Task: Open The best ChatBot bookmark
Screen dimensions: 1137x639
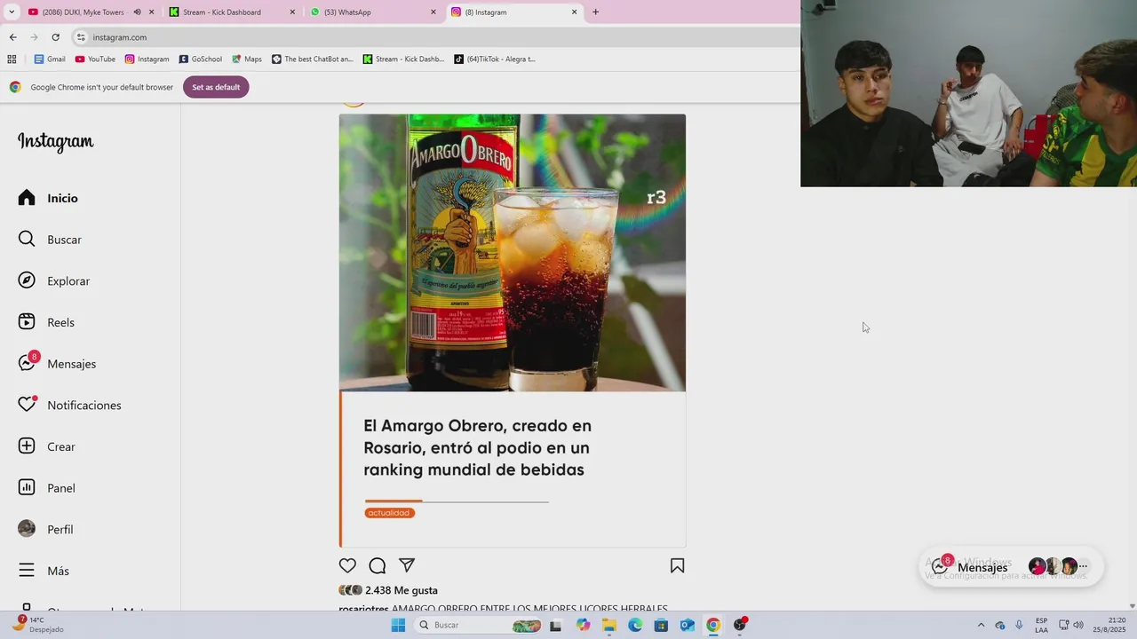Action: coord(313,59)
